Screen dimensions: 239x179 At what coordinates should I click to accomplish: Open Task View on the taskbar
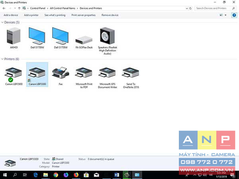point(25,175)
